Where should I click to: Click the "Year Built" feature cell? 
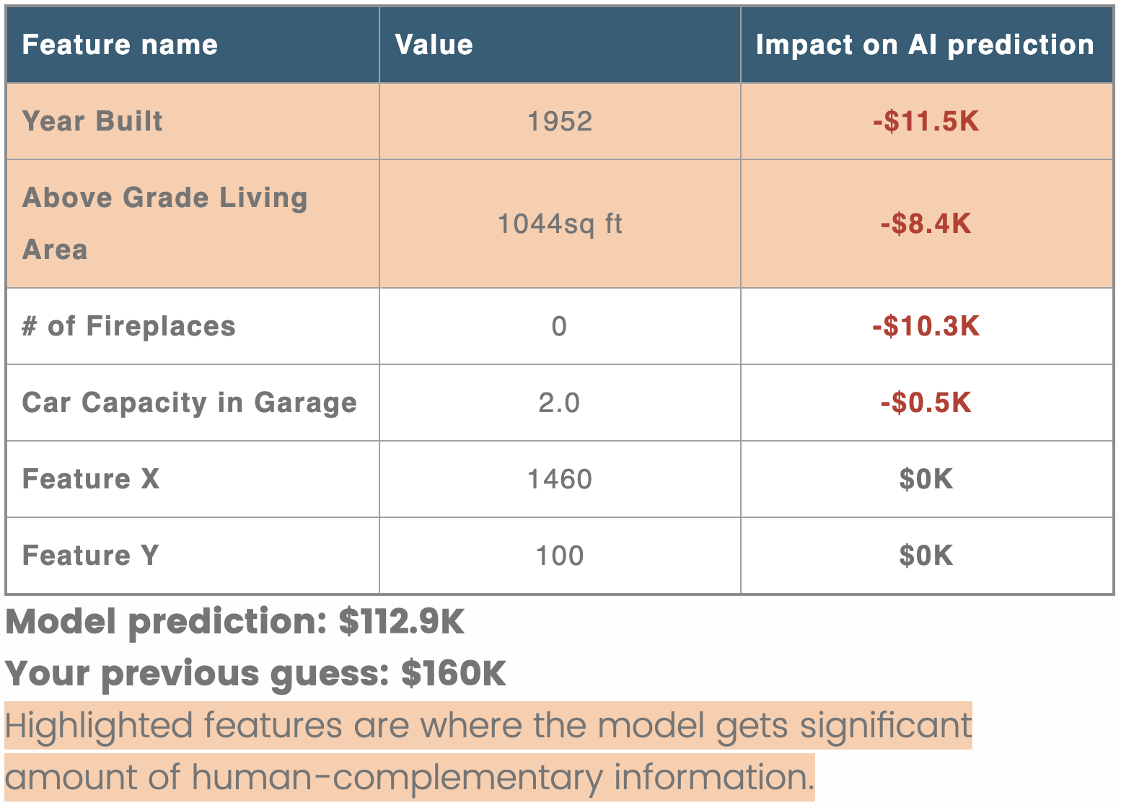93,121
